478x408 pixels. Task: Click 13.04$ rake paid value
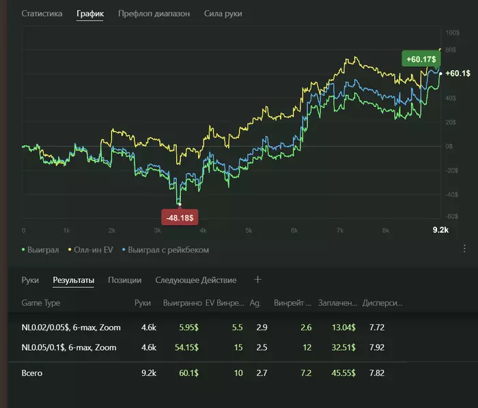tap(343, 327)
